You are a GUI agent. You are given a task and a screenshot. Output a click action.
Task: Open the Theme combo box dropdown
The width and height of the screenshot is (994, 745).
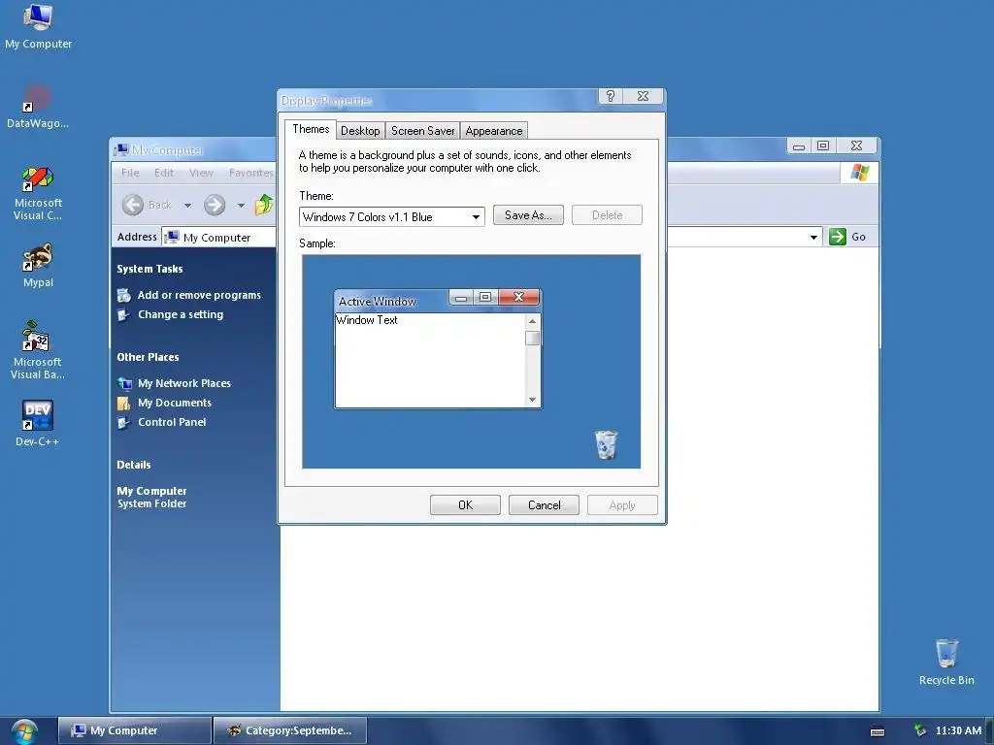pyautogui.click(x=476, y=217)
